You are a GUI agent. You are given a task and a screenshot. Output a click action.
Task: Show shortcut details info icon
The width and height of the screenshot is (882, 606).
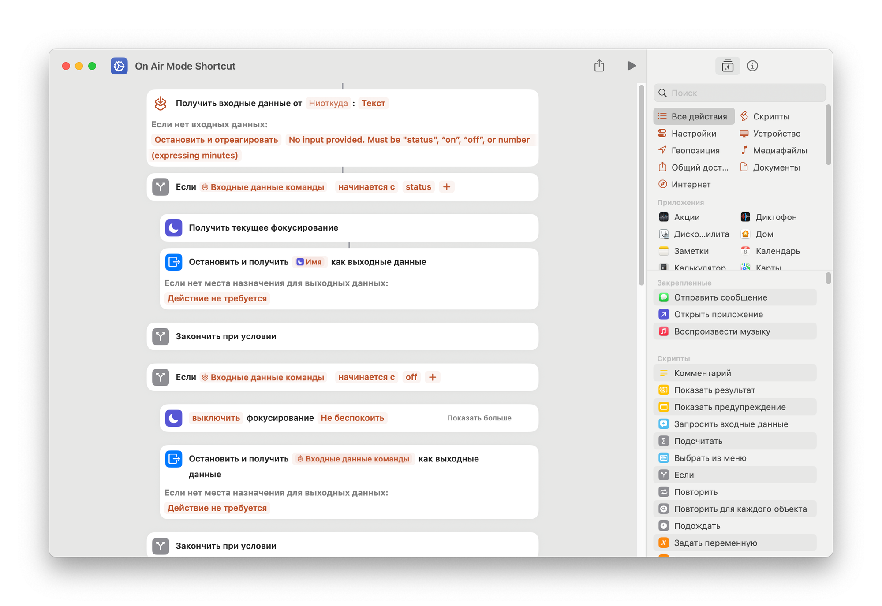click(752, 66)
